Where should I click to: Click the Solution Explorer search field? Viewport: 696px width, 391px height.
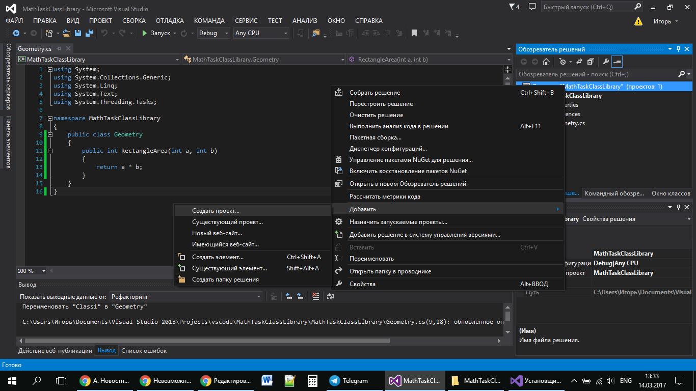click(x=597, y=74)
